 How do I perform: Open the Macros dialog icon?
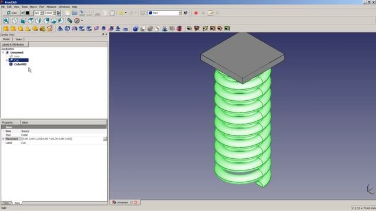pyautogui.click(x=210, y=13)
